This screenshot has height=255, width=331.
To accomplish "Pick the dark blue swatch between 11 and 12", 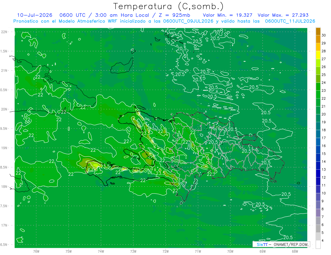I will (318, 182).
